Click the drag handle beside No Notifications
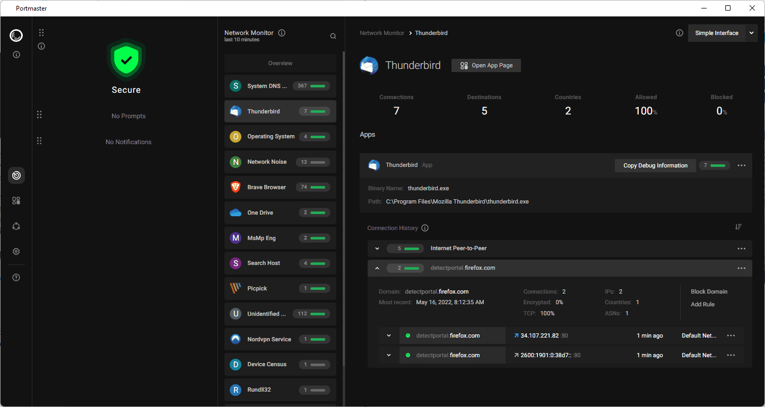The image size is (765, 407). (39, 141)
